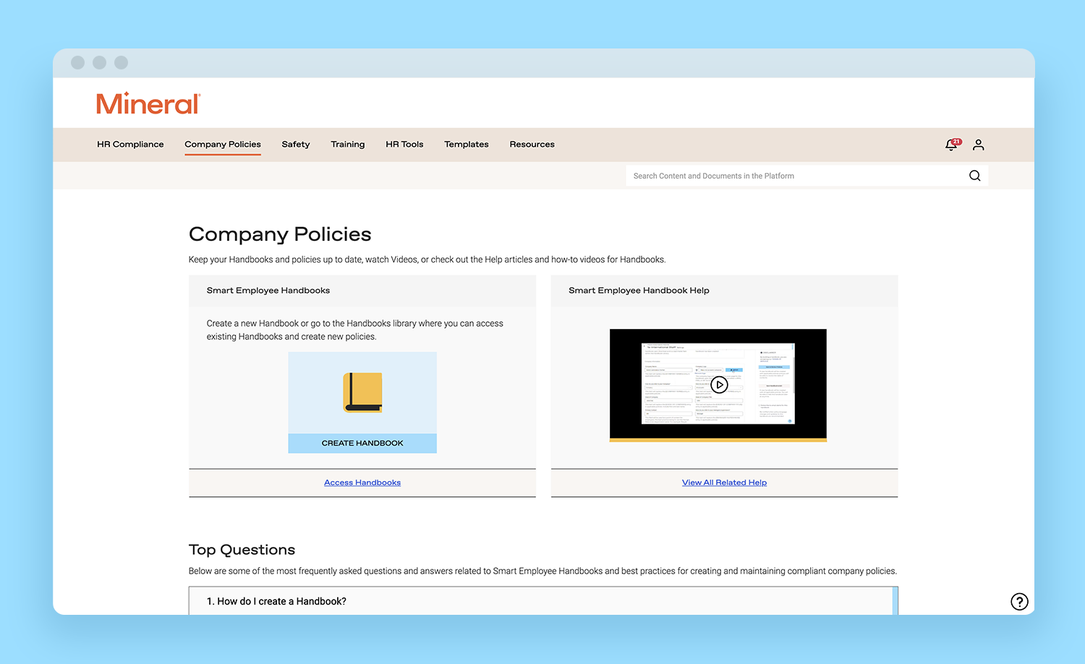
Task: Navigate to Templates
Action: pos(467,145)
